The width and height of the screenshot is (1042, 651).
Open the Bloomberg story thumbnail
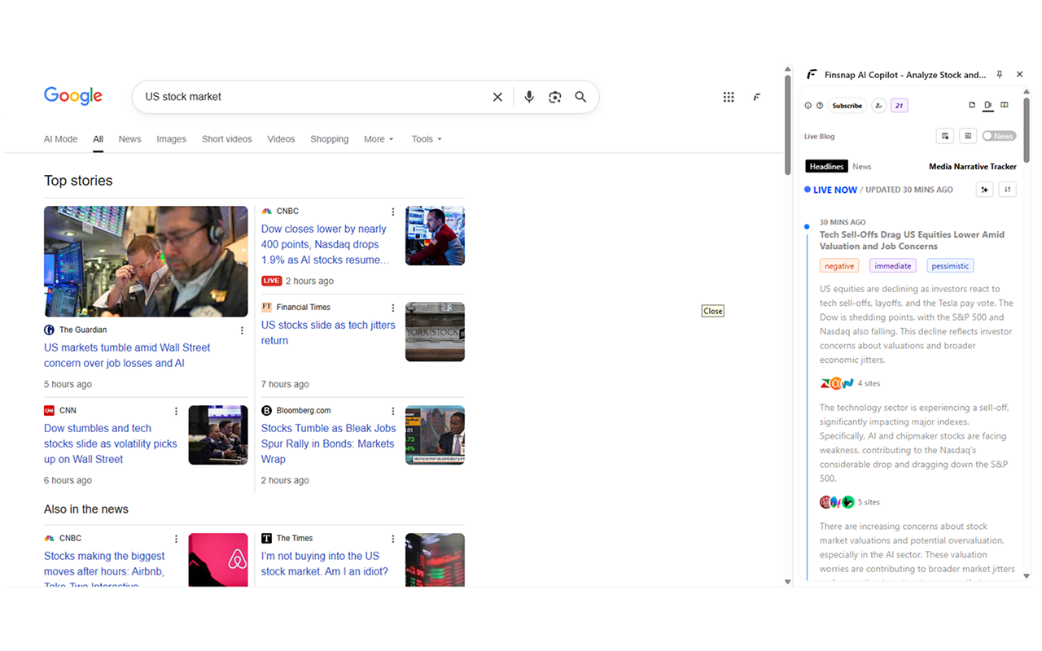(x=435, y=435)
